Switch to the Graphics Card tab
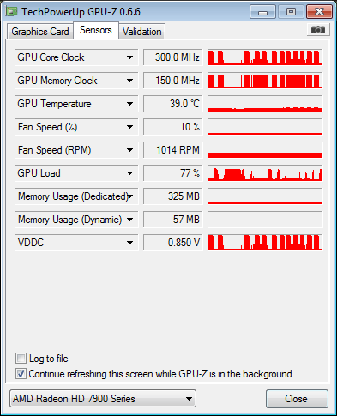 click(40, 32)
